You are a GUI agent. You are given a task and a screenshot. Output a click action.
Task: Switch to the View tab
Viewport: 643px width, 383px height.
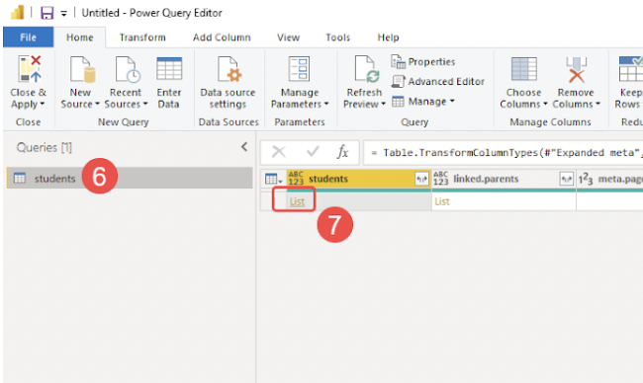[x=288, y=38]
